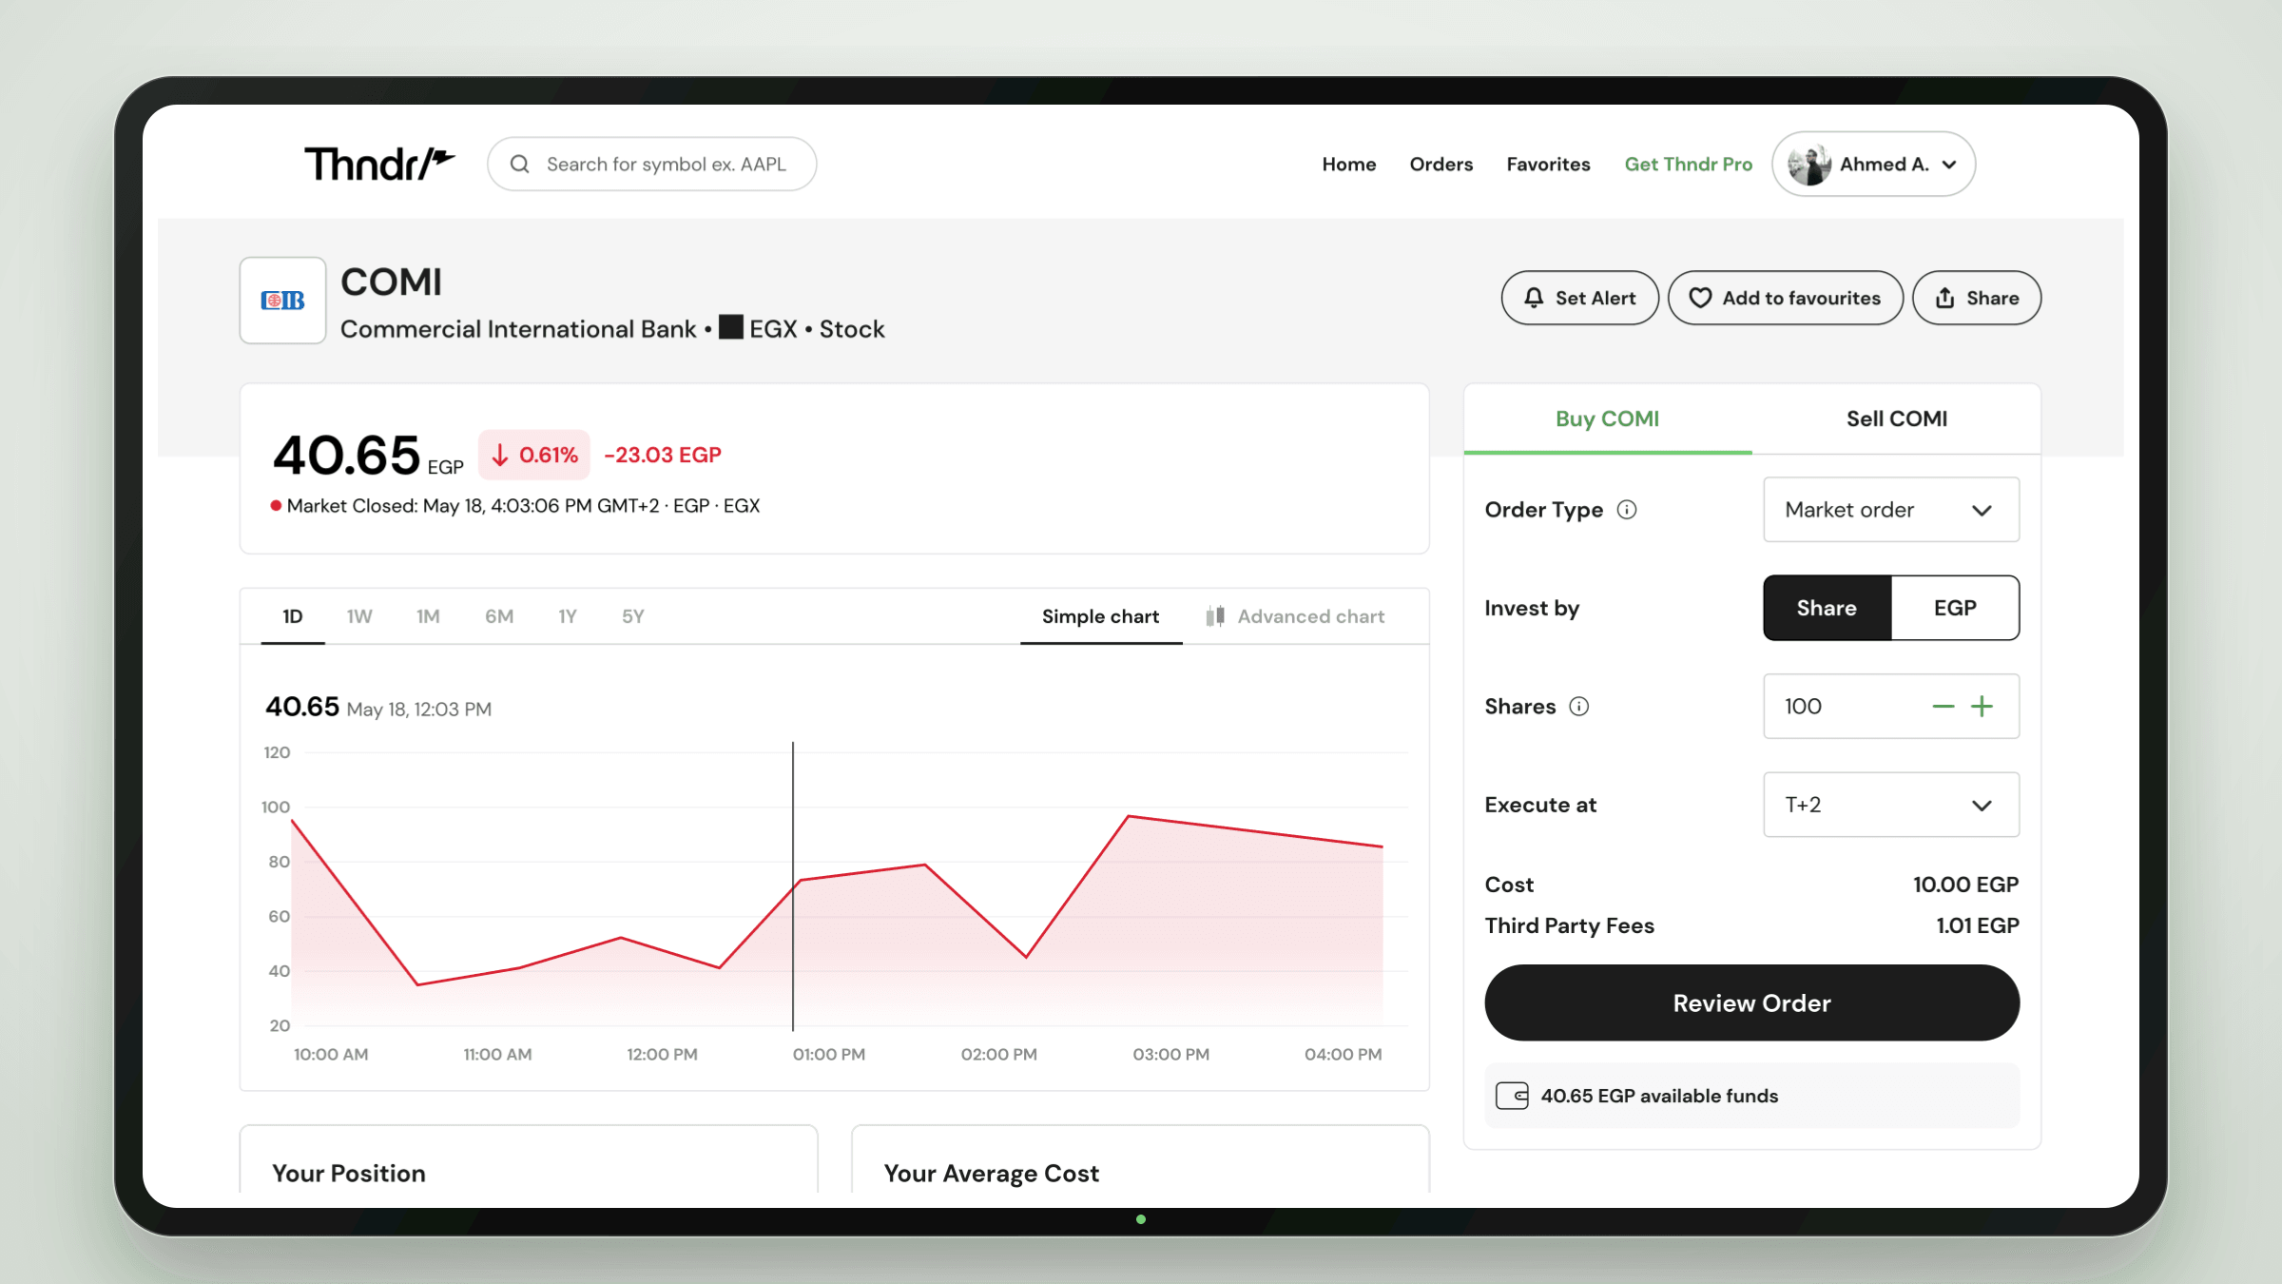Screen dimensions: 2282x1284
Task: Click the Shares info icon
Action: click(x=1578, y=706)
